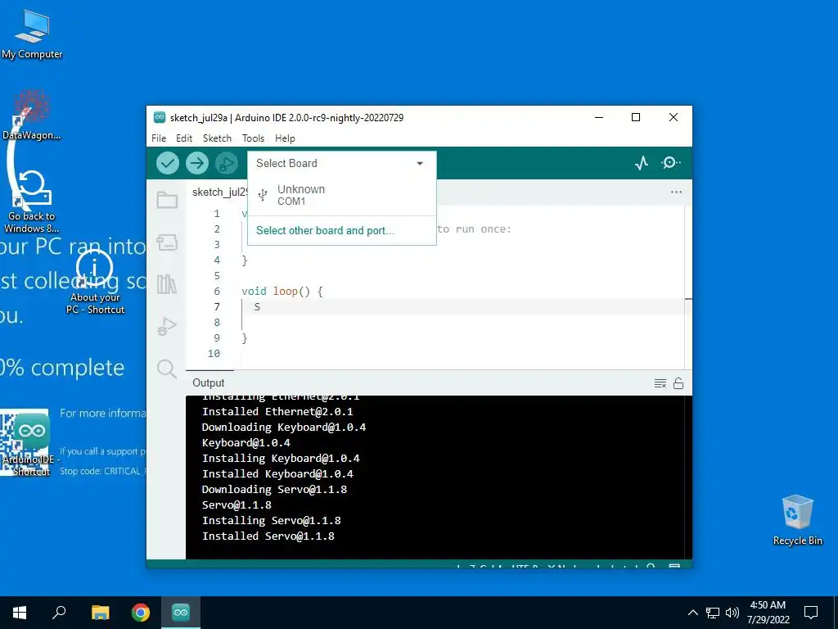The image size is (838, 629).
Task: Select the Go back to Windows 8 shortcut
Action: [32, 202]
